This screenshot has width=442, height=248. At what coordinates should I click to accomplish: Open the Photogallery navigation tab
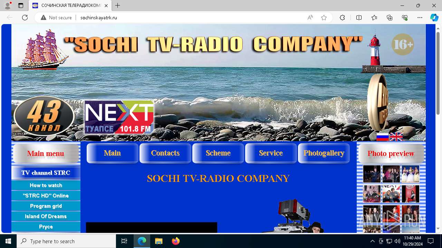coord(324,153)
